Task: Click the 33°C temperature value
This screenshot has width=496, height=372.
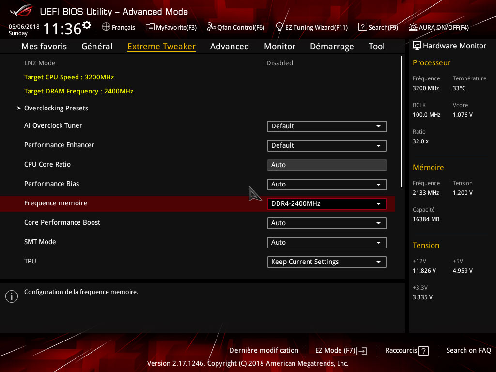Action: point(459,88)
